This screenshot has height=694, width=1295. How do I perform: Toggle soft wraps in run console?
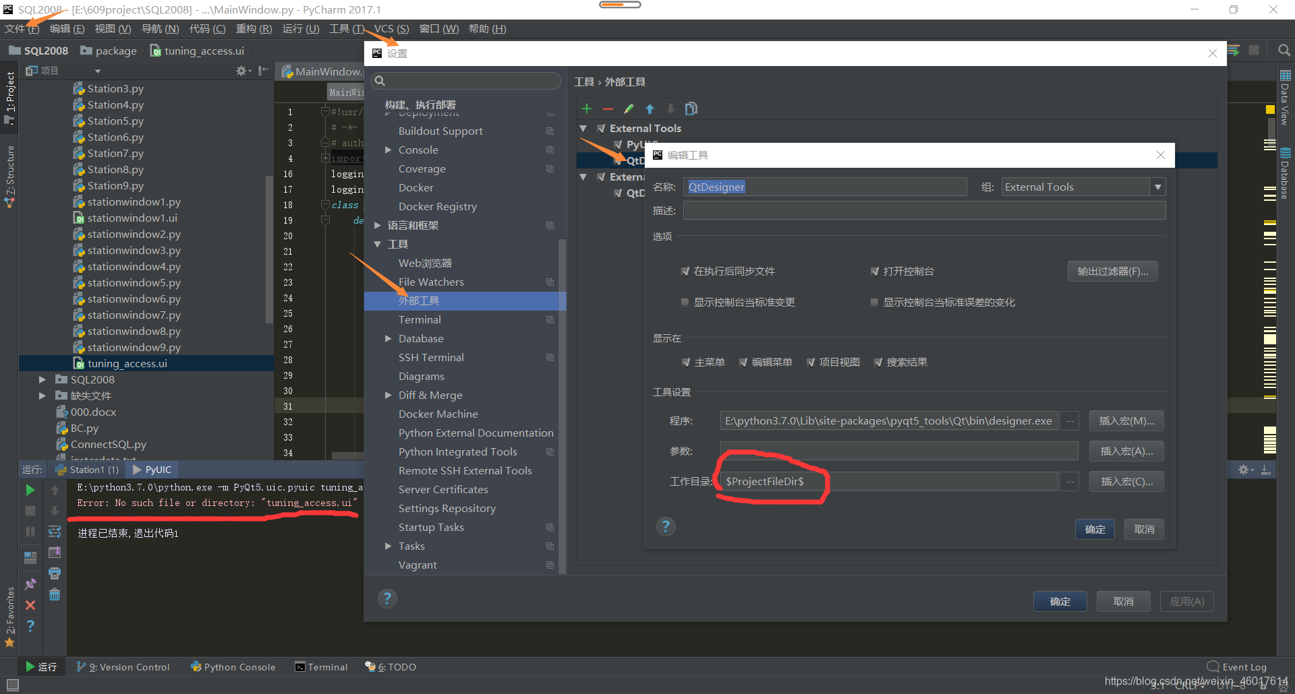[x=55, y=532]
